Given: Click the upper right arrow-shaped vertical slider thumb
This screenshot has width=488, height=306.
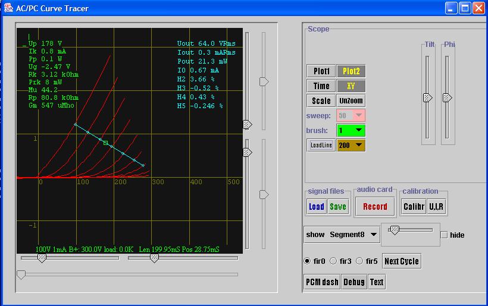Looking at the screenshot, I should tap(264, 82).
